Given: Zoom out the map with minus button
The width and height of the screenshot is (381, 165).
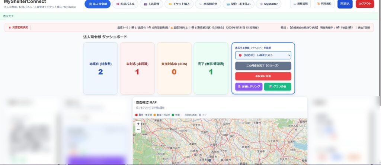Looking at the screenshot, I should (x=138, y=130).
